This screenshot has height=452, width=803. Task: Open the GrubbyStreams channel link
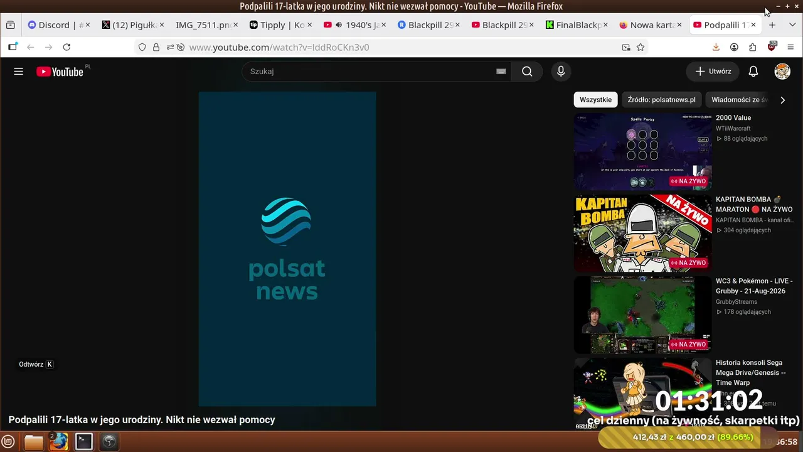(x=737, y=302)
